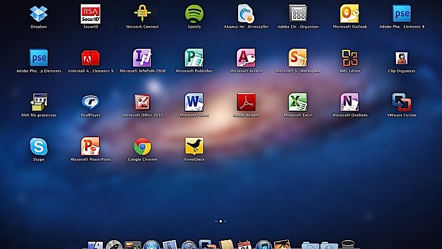Launch Microsoft Access
Screen dimensions: 442x249
point(246,58)
